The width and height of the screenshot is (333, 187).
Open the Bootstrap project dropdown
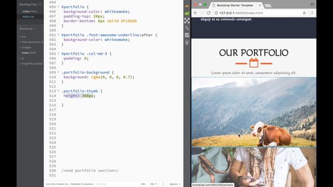[27, 29]
